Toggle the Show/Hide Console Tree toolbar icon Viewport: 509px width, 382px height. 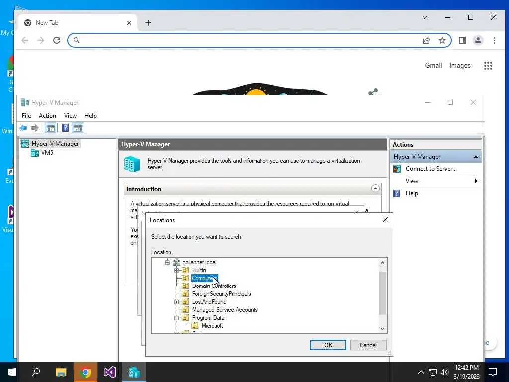pos(50,128)
